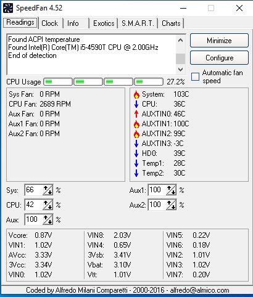253x297 pixels.
Task: Click the blue down arrow beside Temp1
Action: point(136,163)
